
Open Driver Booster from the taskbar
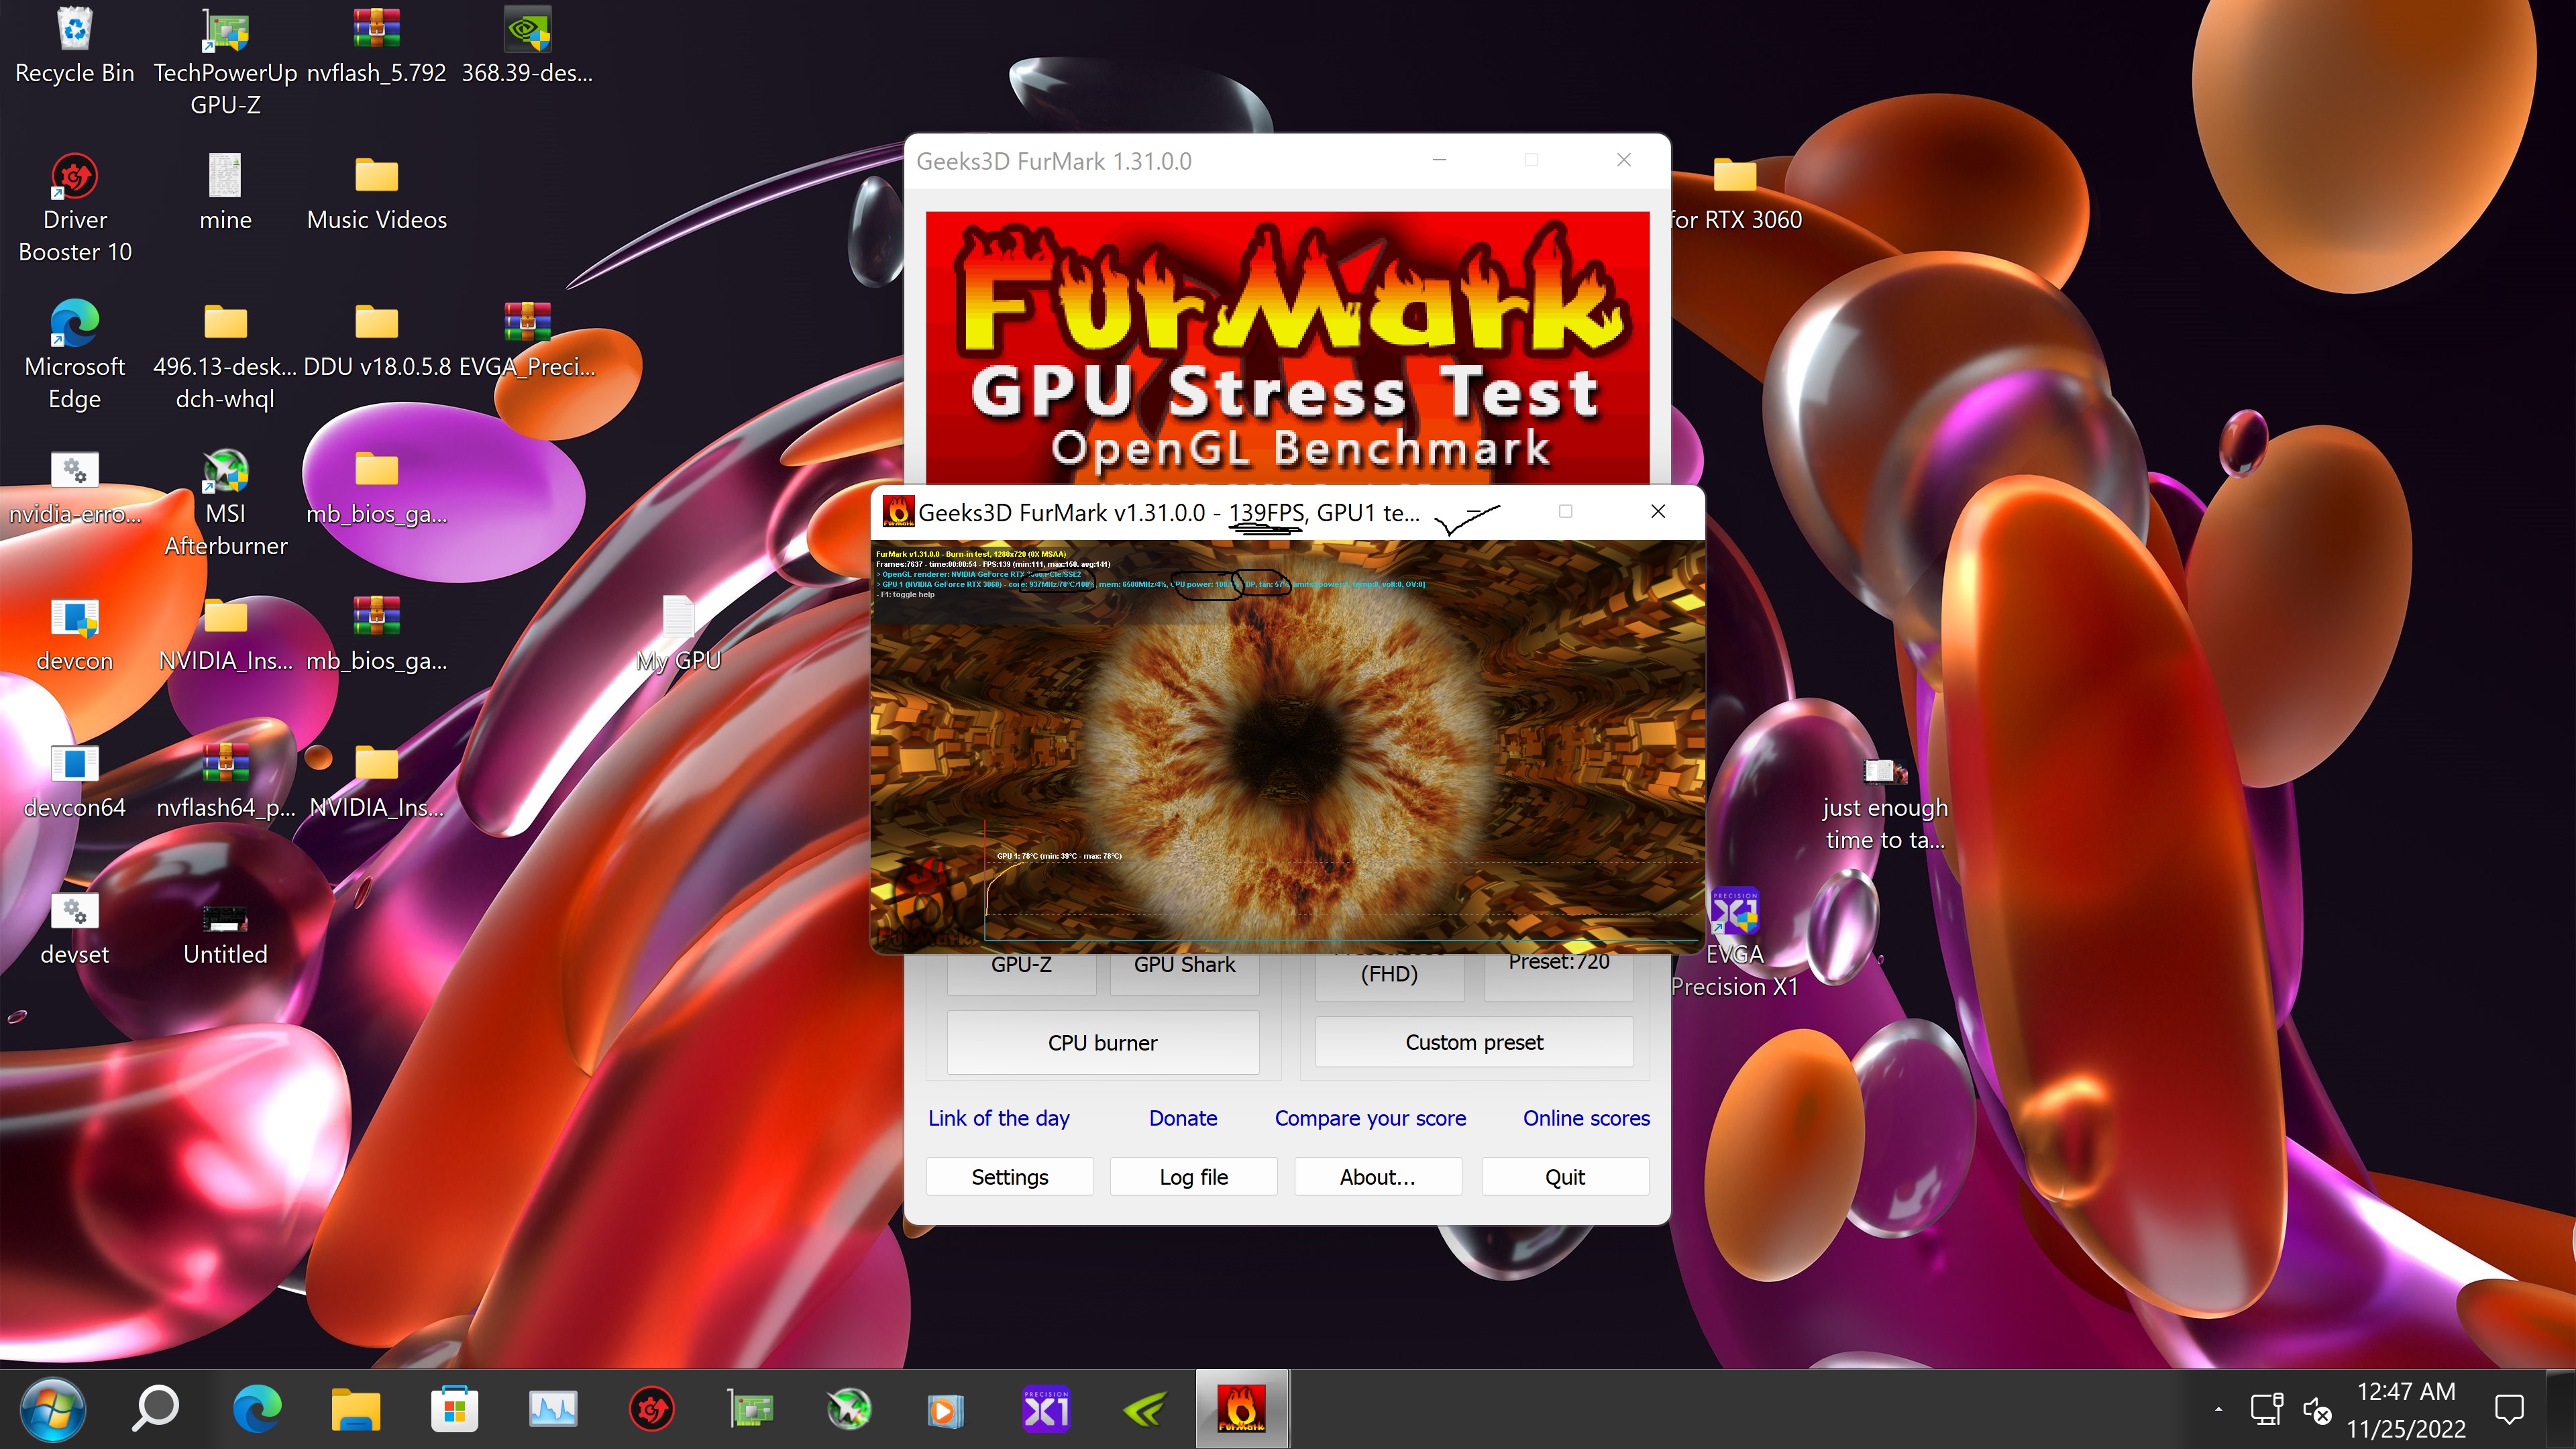click(651, 1409)
